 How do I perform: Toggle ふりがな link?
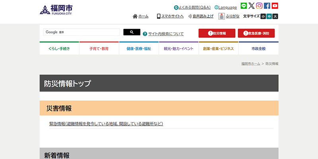click(x=233, y=16)
